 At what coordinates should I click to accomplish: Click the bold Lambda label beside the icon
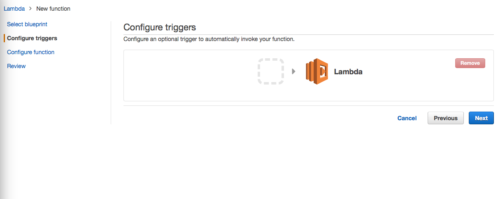click(348, 72)
